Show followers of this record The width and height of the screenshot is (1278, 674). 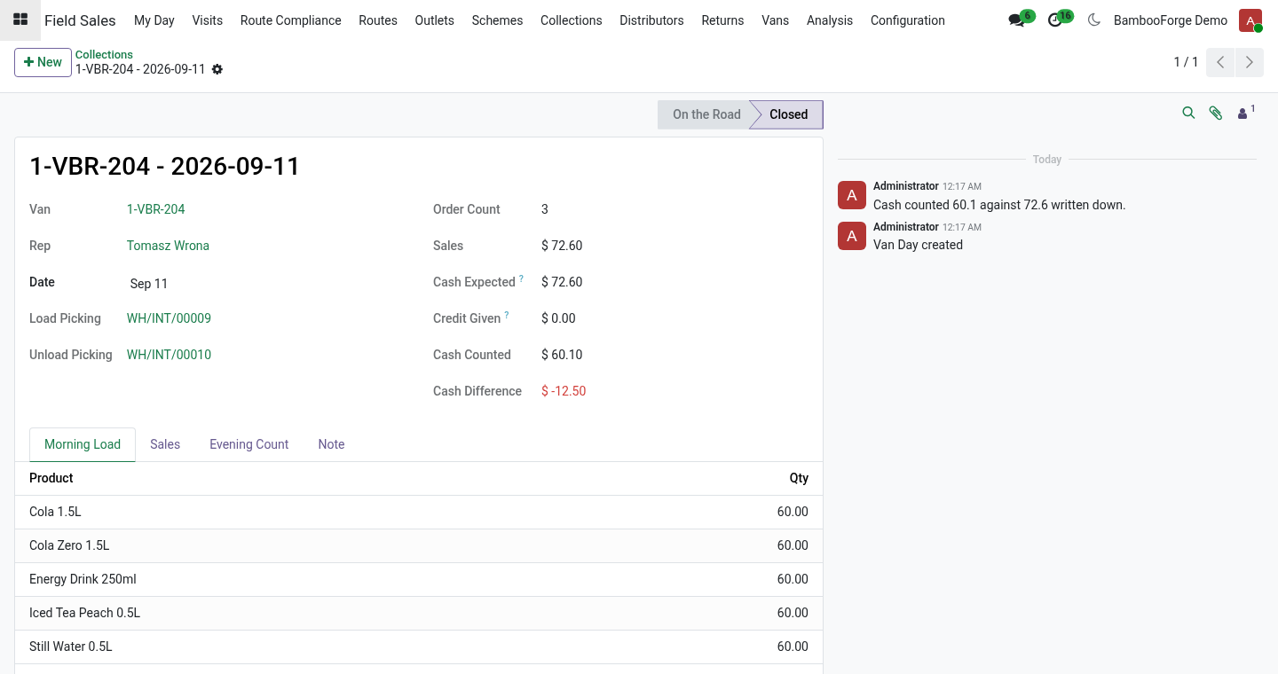coord(1246,113)
